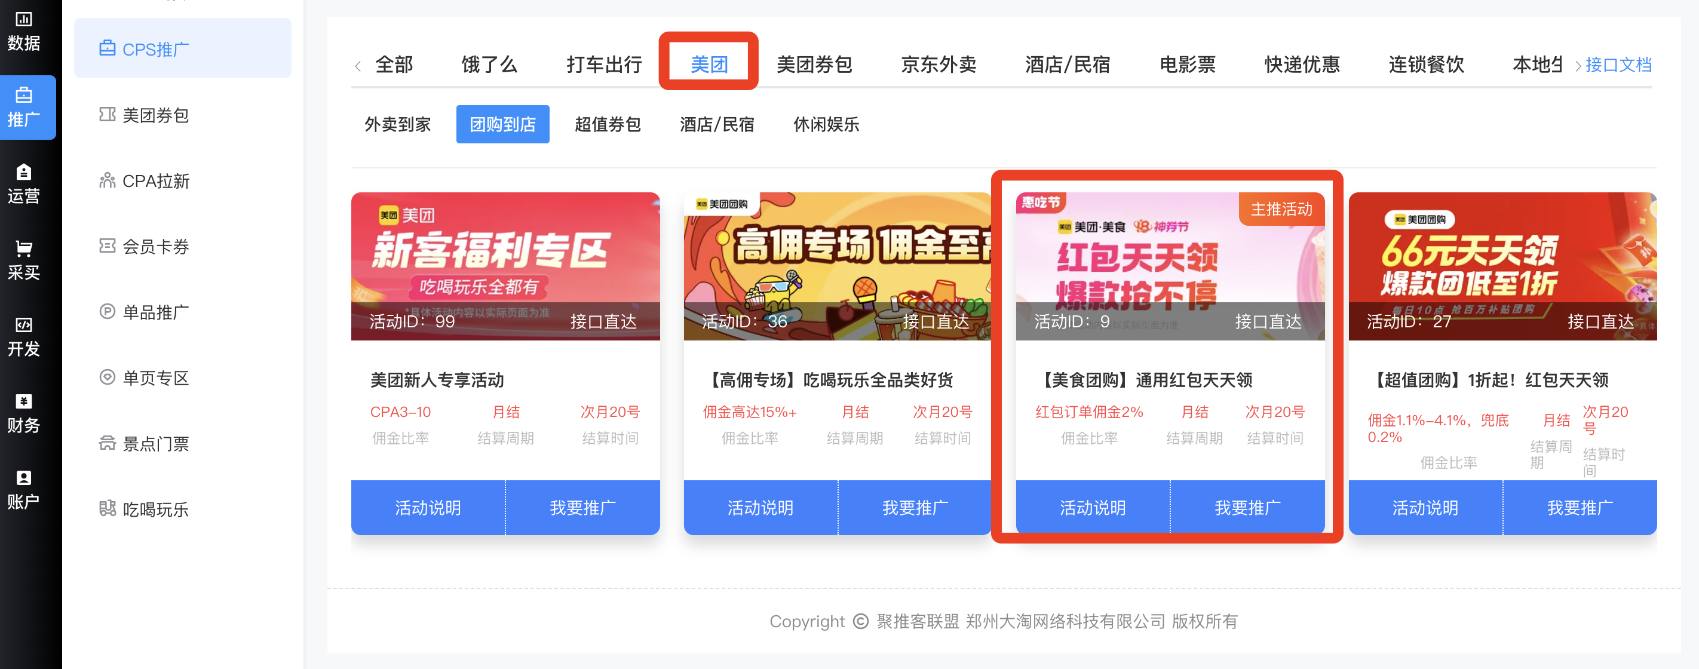This screenshot has width=1699, height=669.
Task: Click the left arrow before 全部 tab
Action: click(358, 65)
